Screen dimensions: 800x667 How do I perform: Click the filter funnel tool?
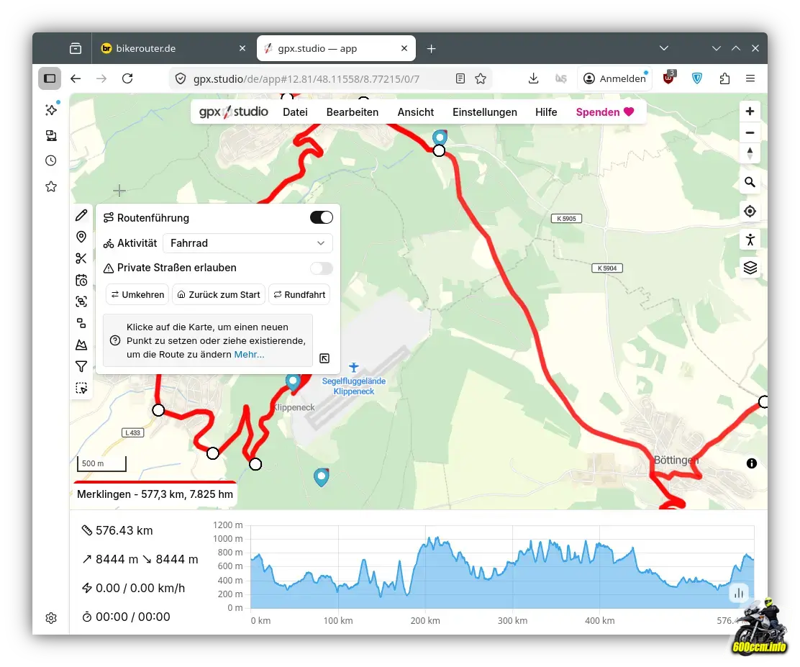tap(81, 367)
